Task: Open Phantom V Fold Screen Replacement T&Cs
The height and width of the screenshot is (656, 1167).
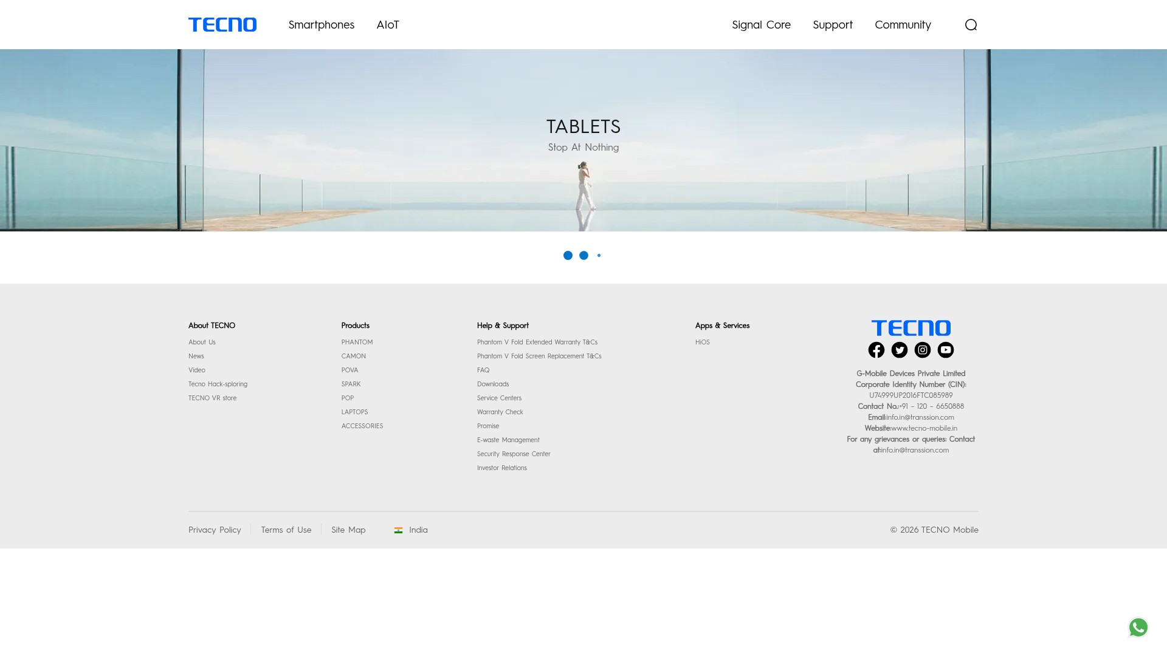Action: [x=539, y=357]
